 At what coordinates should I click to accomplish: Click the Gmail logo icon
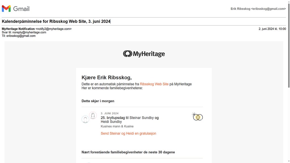click(x=6, y=9)
